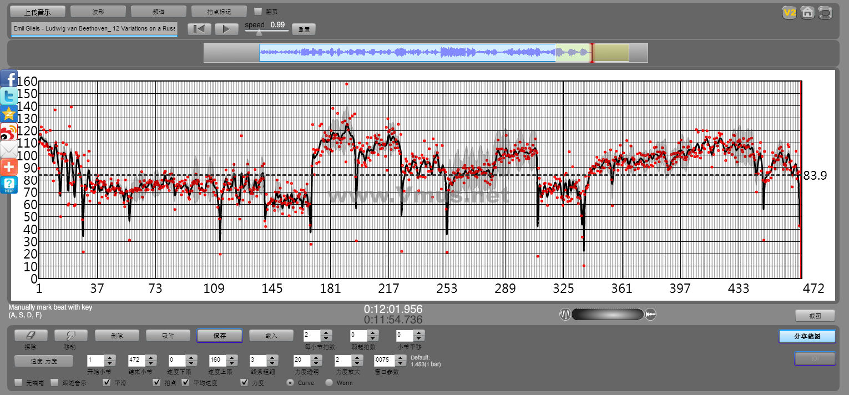The image size is (849, 395).
Task: Share to Weibo from the sidebar
Action: [x=9, y=132]
